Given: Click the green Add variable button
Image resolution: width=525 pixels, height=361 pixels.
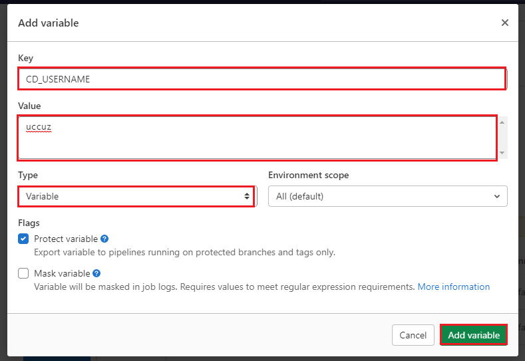Looking at the screenshot, I should tap(474, 335).
